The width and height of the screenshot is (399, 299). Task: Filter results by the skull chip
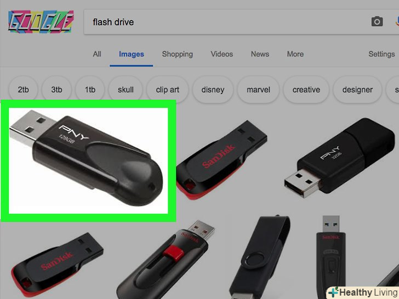[x=126, y=89]
